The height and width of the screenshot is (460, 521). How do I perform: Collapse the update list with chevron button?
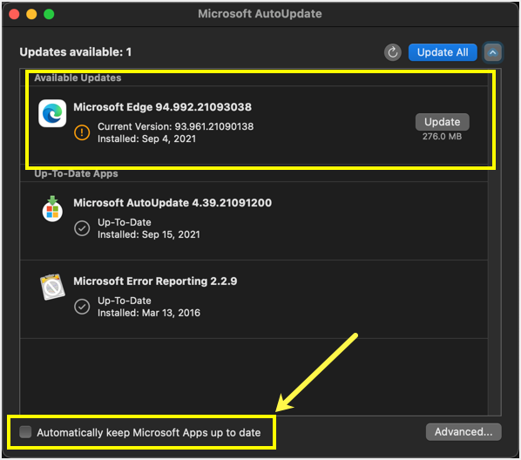click(493, 52)
